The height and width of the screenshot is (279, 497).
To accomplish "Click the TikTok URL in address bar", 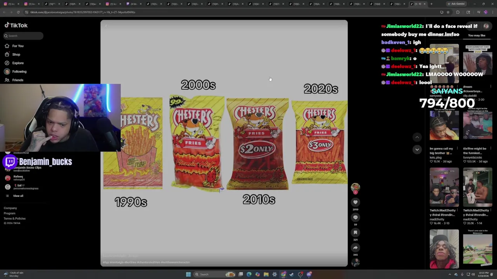I will click(83, 12).
